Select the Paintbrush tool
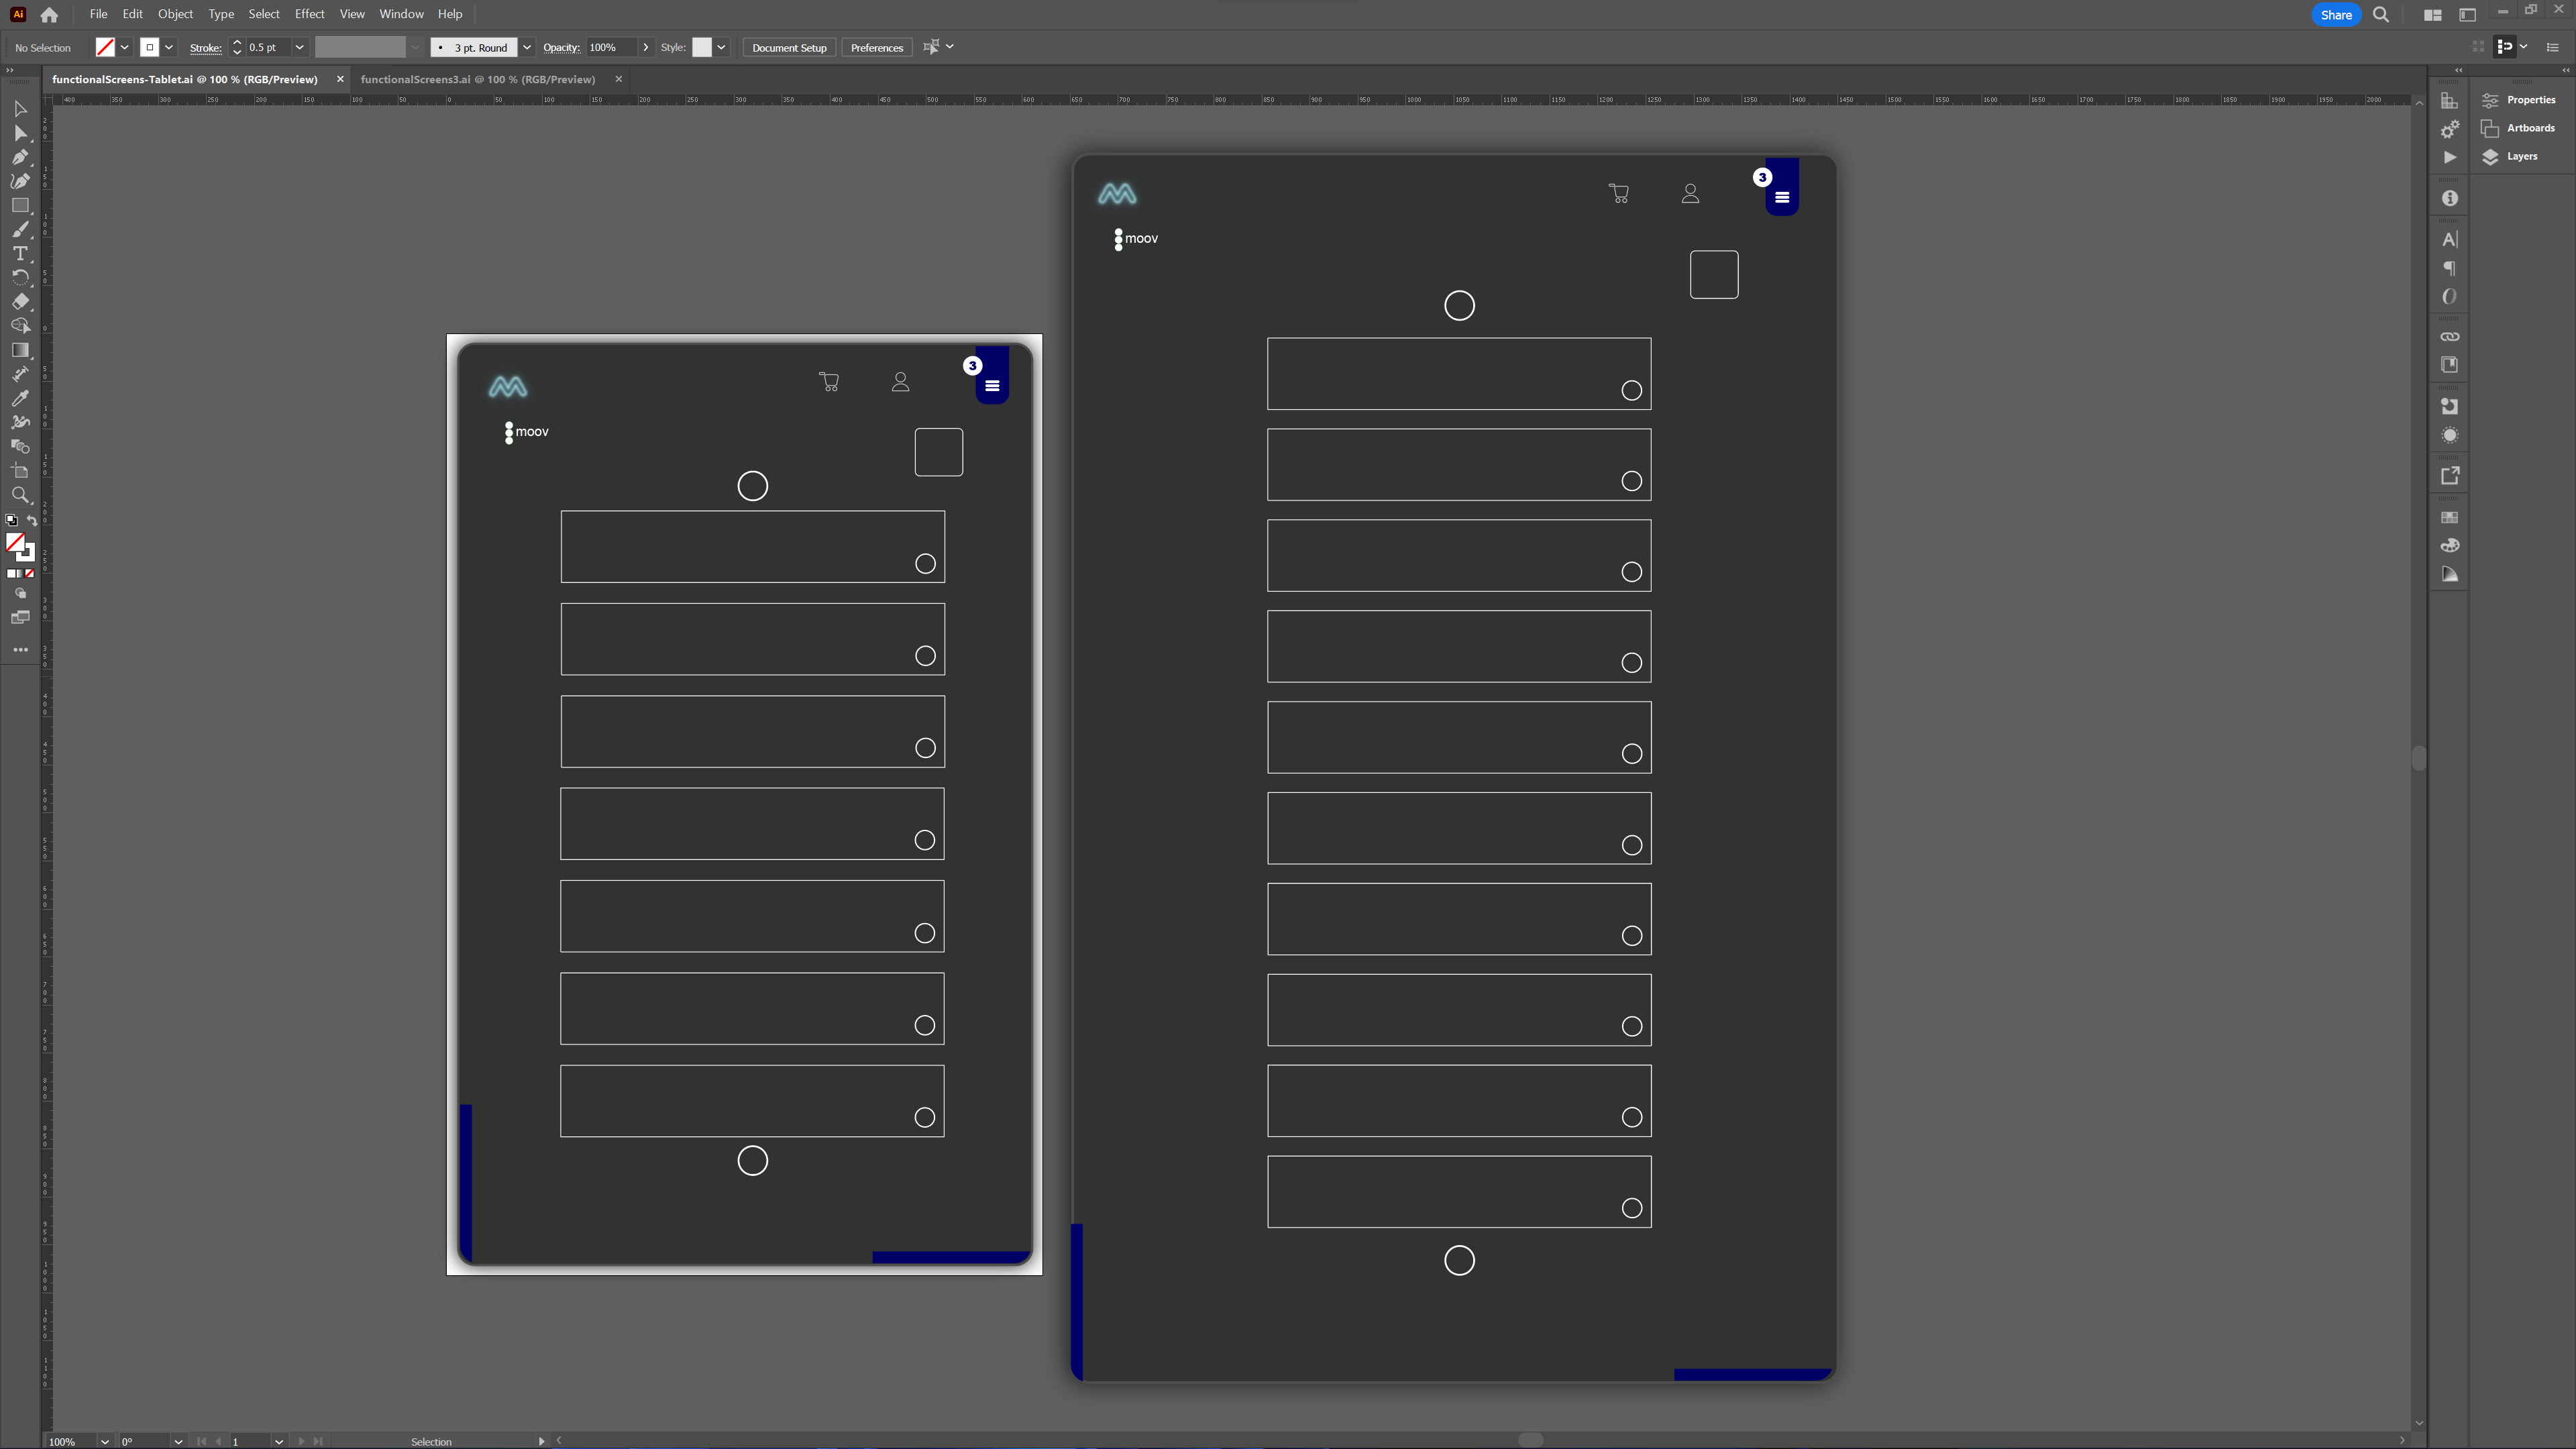 click(x=20, y=229)
